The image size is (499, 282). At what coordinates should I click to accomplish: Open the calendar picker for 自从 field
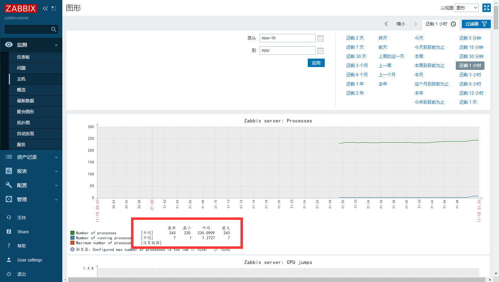tap(321, 38)
